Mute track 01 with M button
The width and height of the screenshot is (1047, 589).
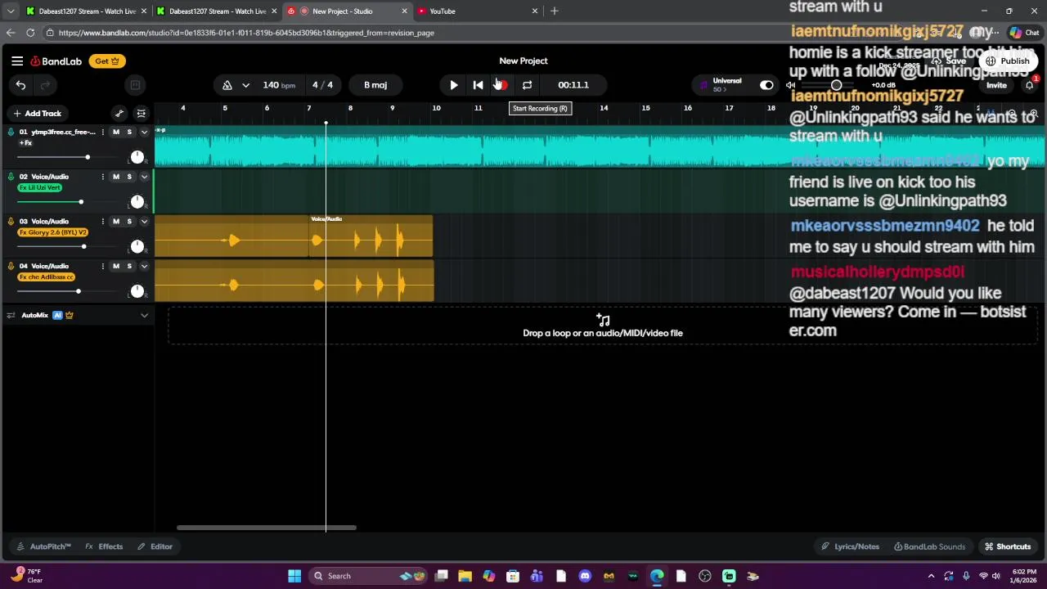pos(115,132)
